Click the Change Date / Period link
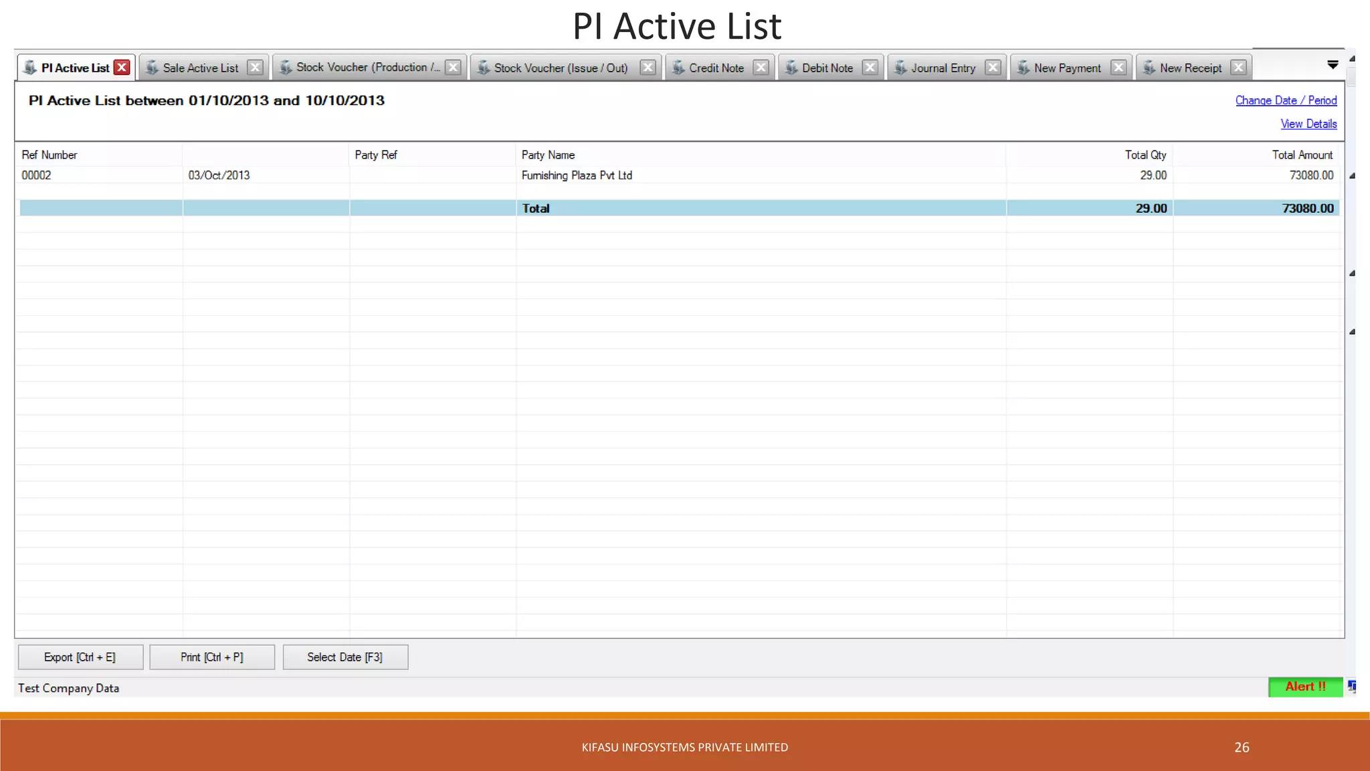The height and width of the screenshot is (771, 1370). click(x=1286, y=100)
